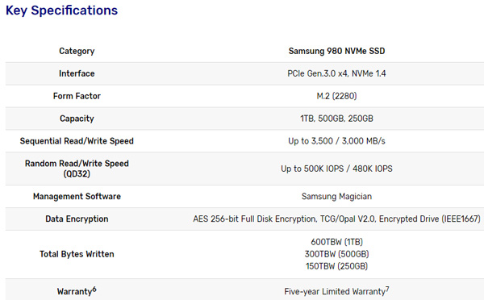Image resolution: width=484 pixels, height=300 pixels.
Task: Click the AES 256-bit Full Disk Encryption text
Action: 255,219
